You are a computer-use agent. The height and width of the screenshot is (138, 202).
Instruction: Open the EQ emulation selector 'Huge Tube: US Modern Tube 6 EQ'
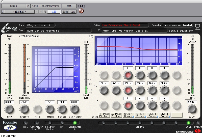pyautogui.click(x=134, y=31)
